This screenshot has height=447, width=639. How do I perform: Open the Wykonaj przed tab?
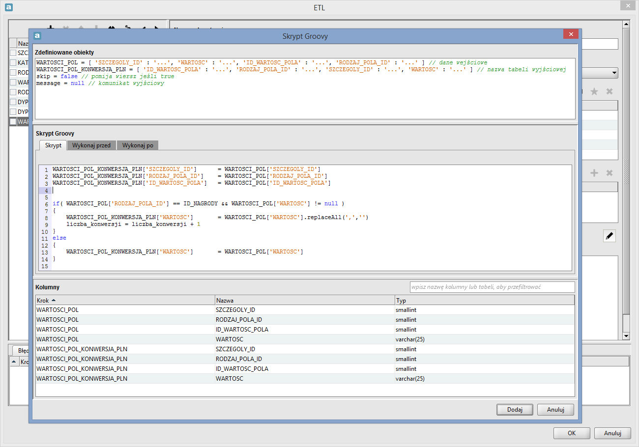pyautogui.click(x=91, y=145)
